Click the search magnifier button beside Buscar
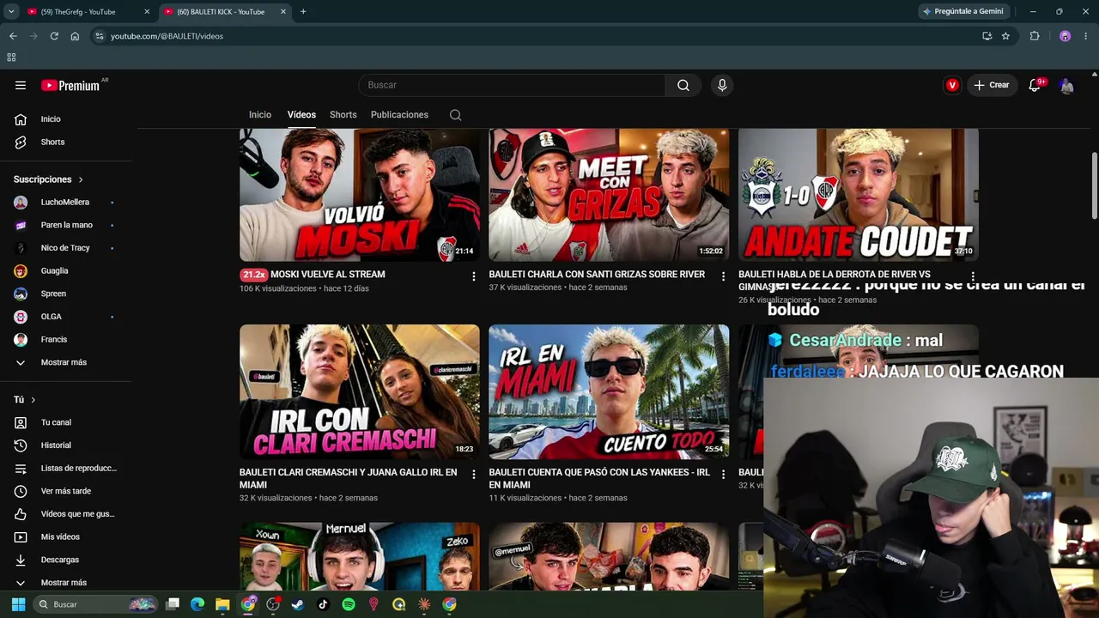 pos(683,85)
